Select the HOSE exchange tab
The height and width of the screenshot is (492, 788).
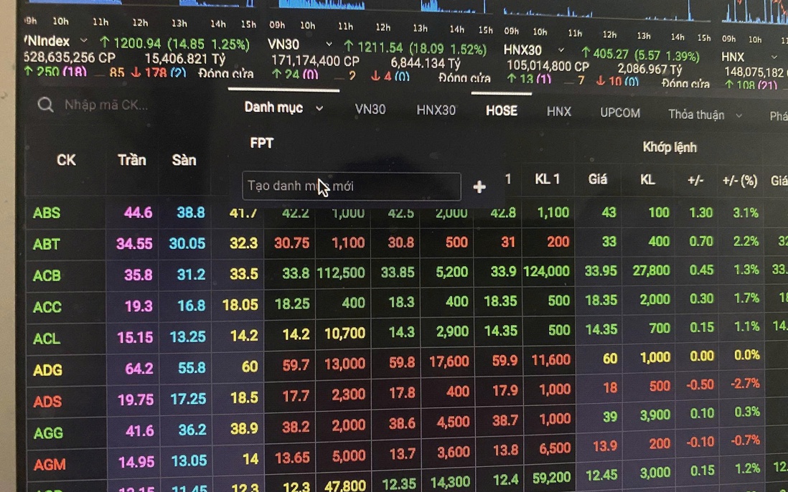(x=501, y=110)
